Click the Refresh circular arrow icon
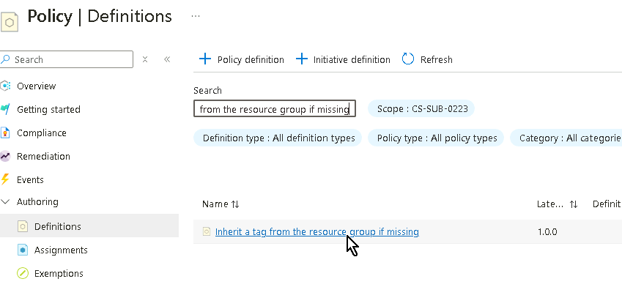622x298 pixels. (x=408, y=59)
